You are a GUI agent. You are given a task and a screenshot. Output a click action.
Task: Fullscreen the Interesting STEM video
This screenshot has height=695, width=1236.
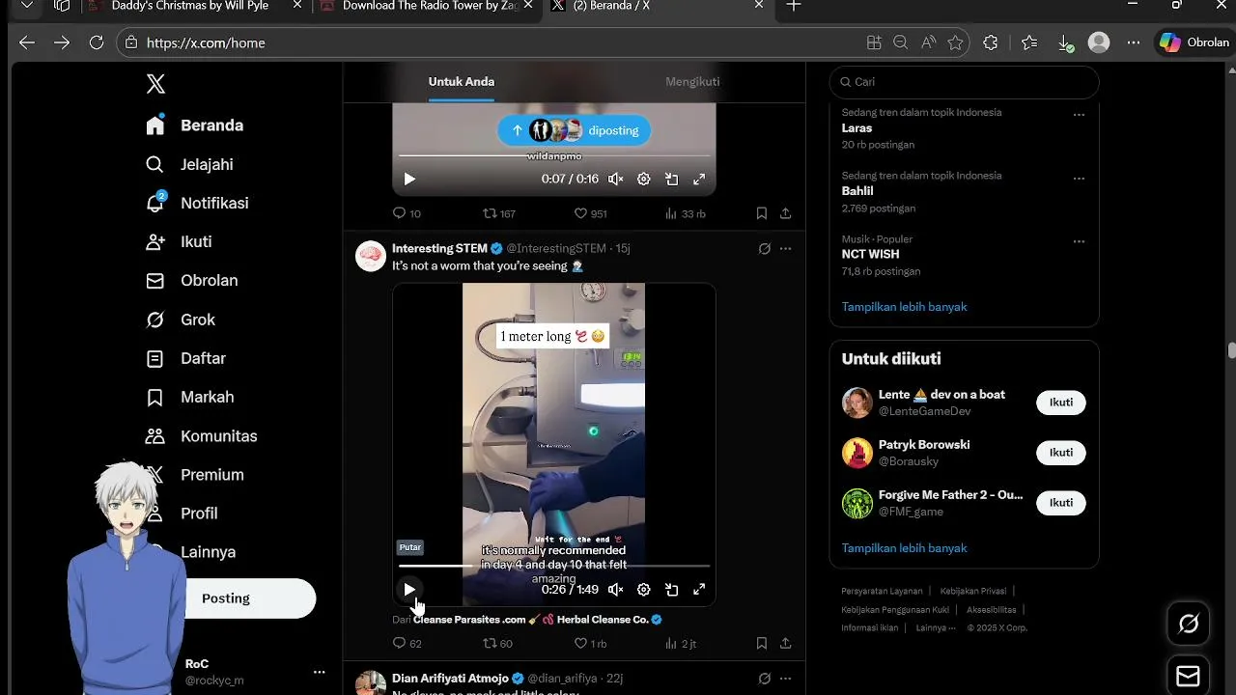[x=699, y=589]
